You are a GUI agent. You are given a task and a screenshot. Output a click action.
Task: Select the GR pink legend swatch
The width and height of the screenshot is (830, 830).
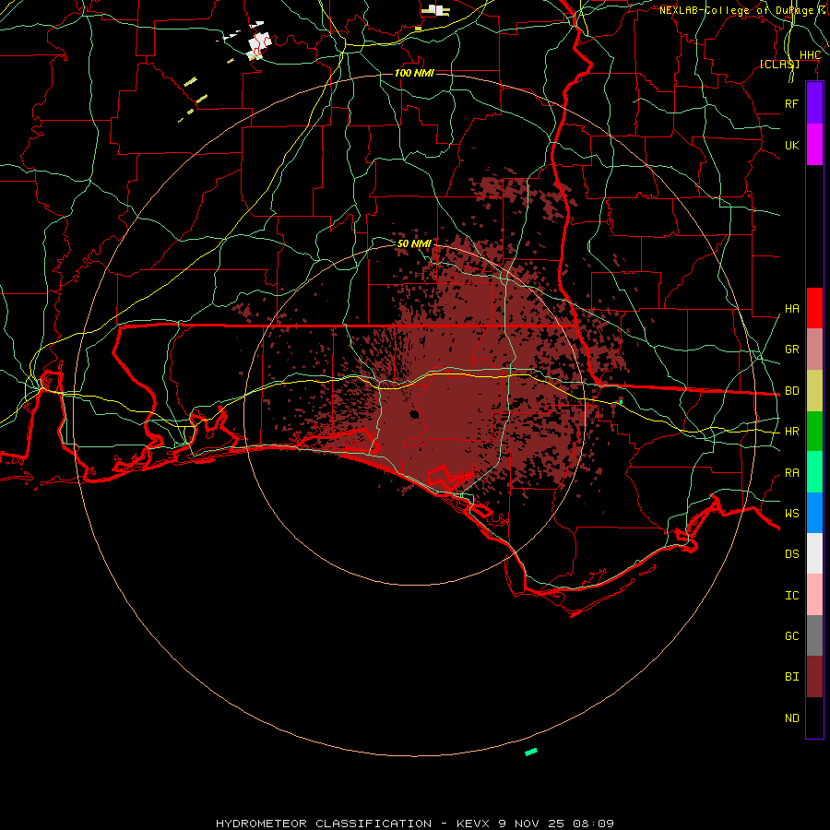click(x=814, y=350)
